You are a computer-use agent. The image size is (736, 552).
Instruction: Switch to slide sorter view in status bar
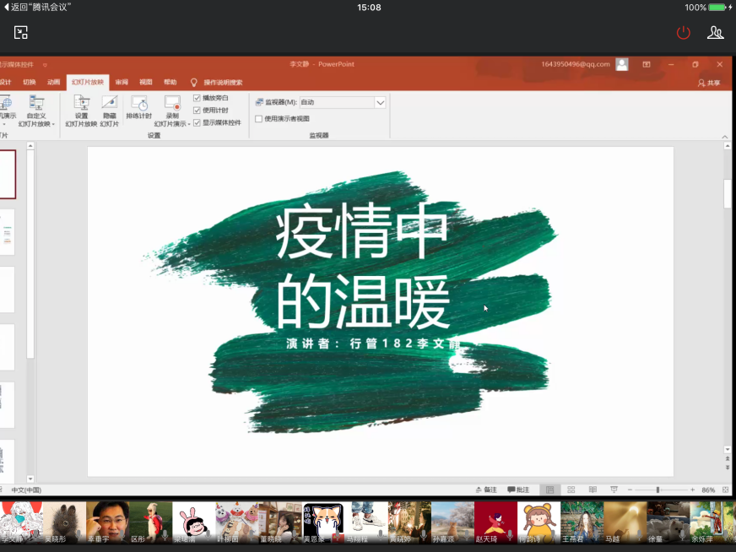pos(571,490)
